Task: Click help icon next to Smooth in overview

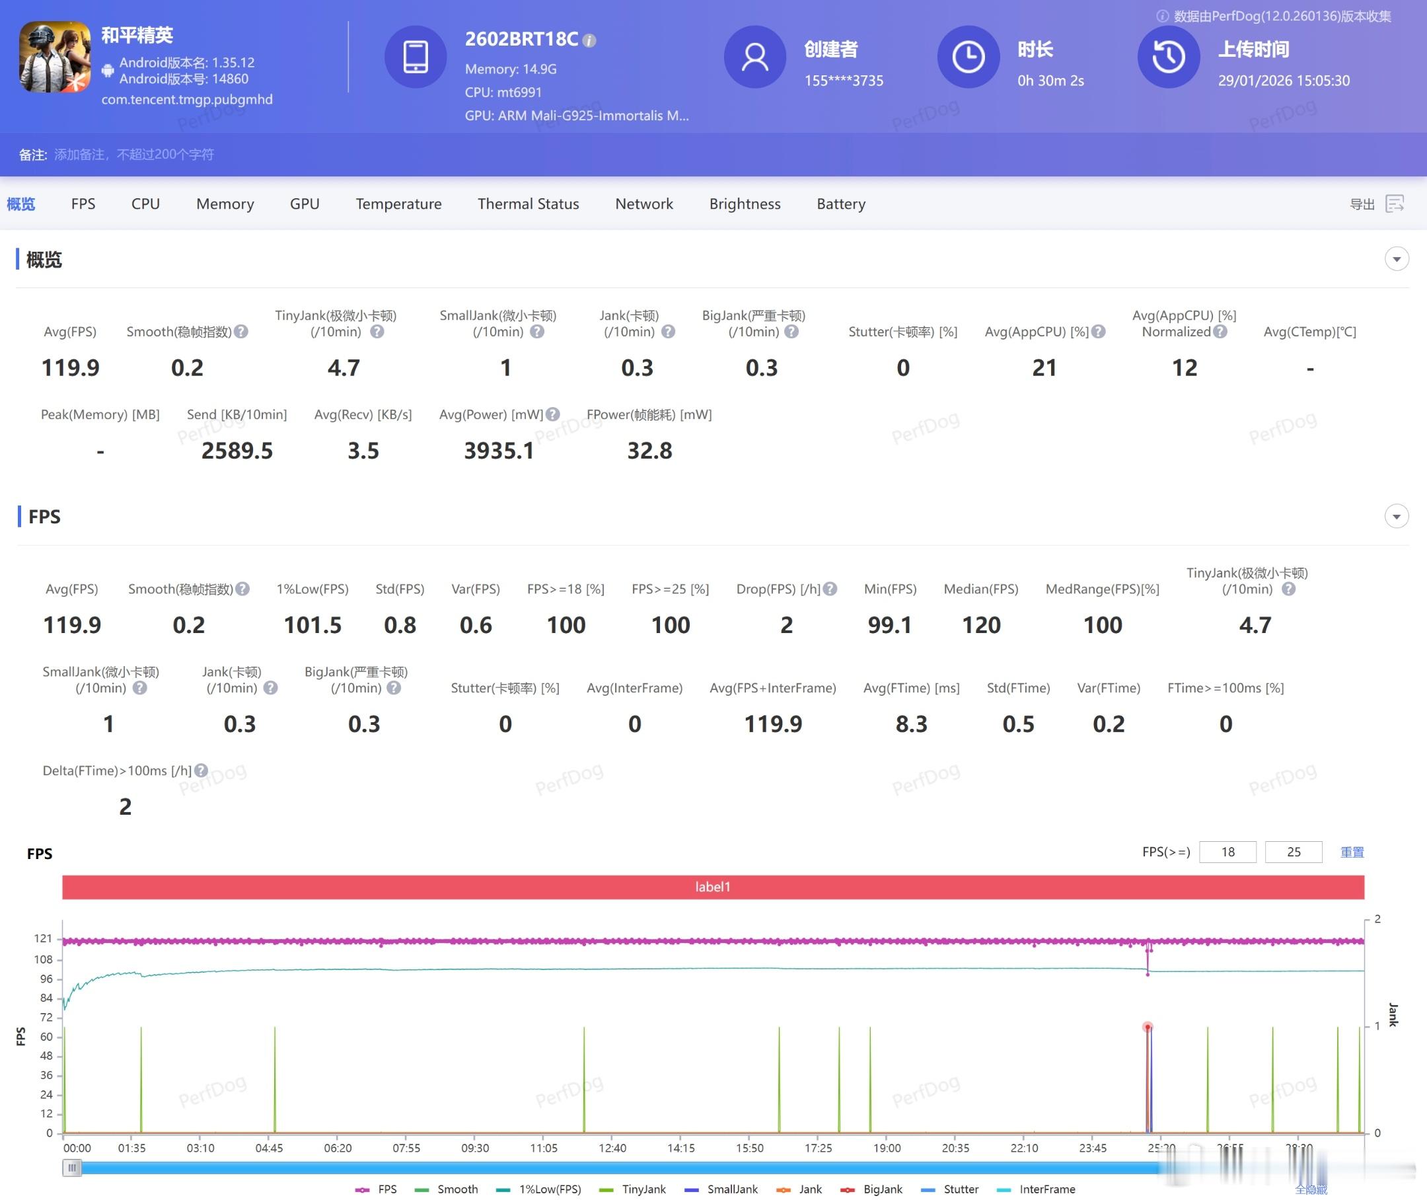Action: tap(240, 332)
